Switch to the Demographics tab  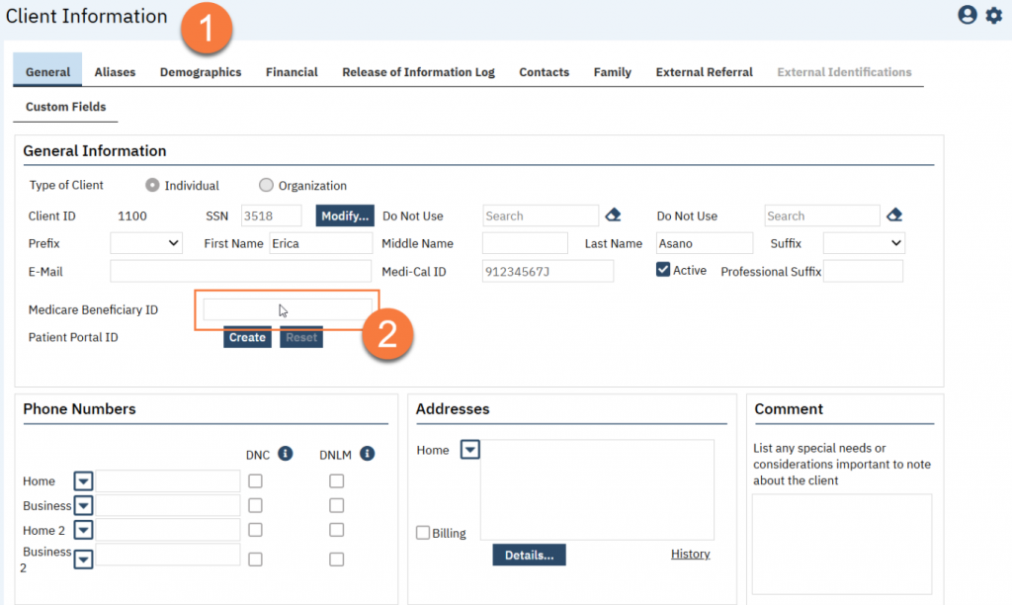point(201,72)
